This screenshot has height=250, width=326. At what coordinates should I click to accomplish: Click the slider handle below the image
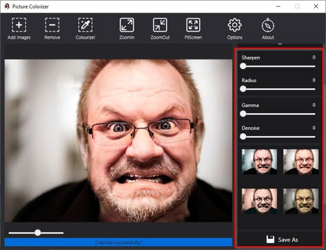coord(38,232)
